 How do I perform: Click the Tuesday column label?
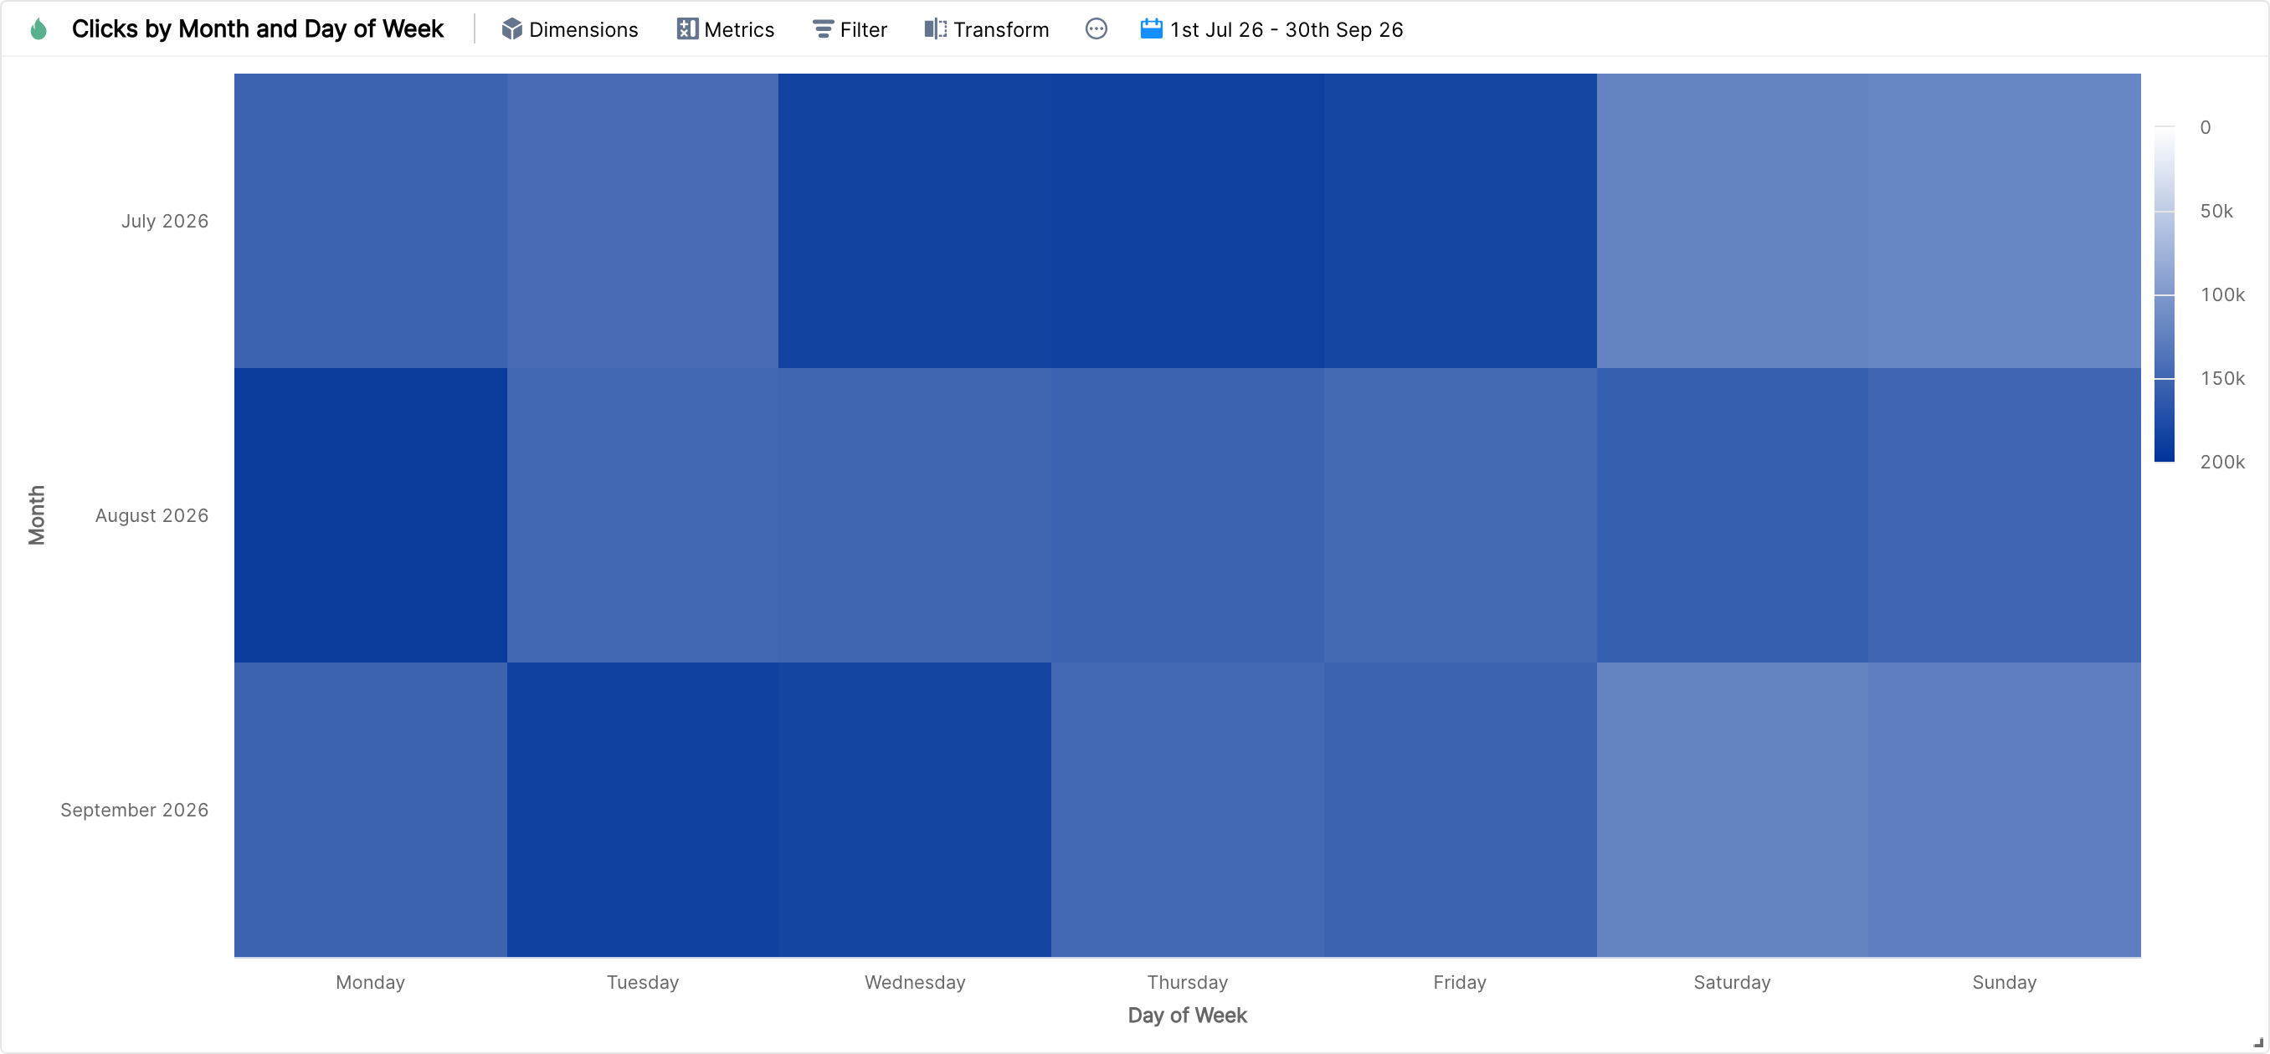642,983
